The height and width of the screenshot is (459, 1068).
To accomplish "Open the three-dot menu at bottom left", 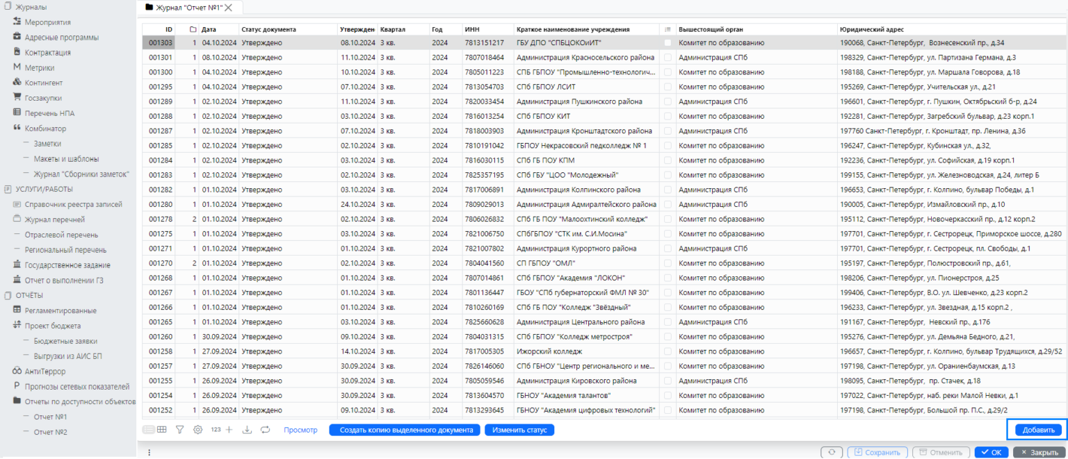I will click(149, 452).
